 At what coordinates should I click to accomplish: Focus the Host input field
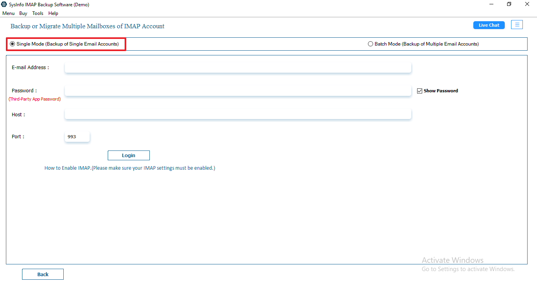[x=238, y=114]
